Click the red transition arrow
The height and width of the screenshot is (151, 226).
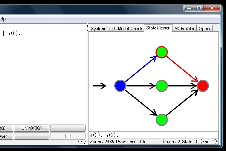183,69
